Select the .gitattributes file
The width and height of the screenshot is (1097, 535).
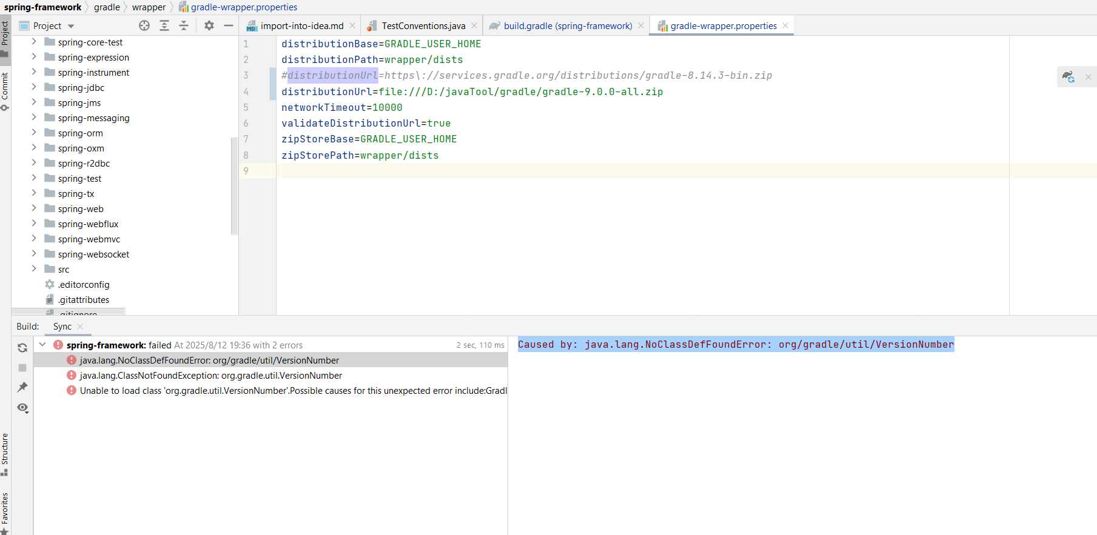pos(84,300)
